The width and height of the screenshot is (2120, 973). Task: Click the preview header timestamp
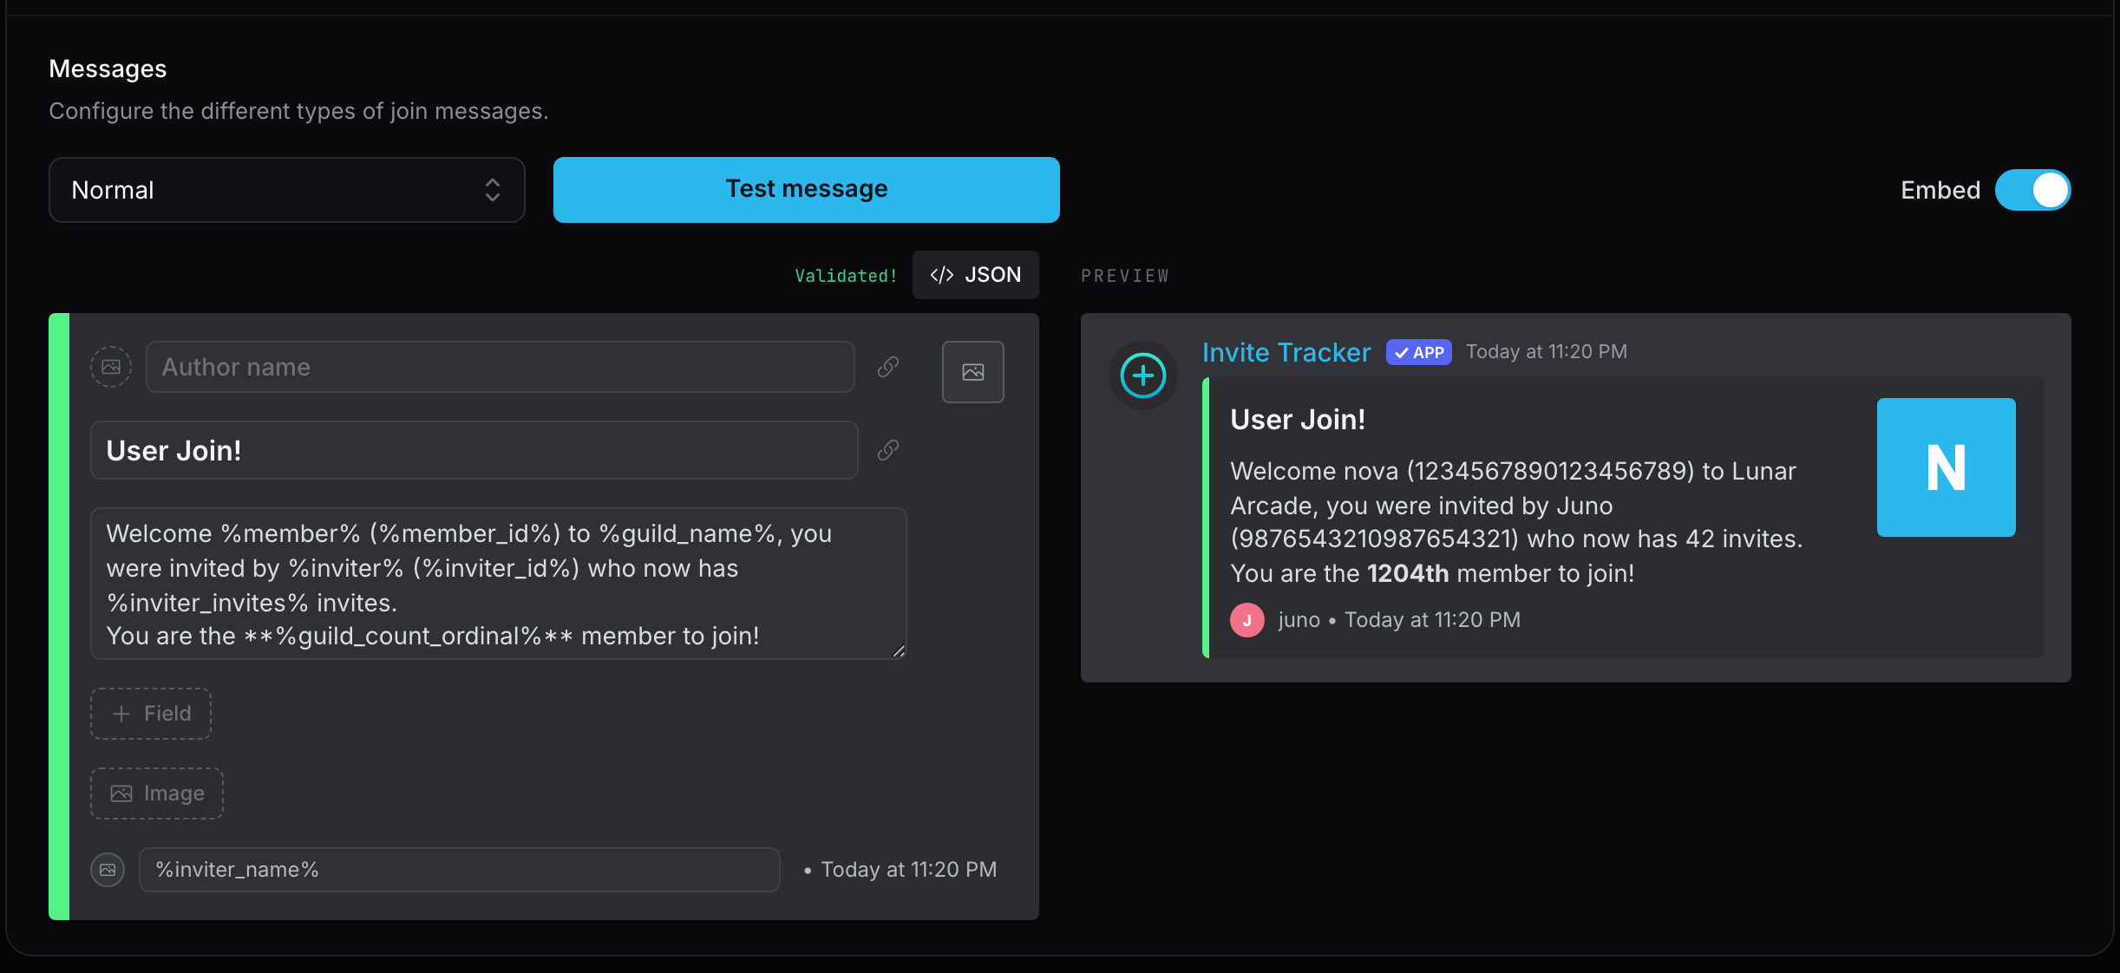(1547, 352)
